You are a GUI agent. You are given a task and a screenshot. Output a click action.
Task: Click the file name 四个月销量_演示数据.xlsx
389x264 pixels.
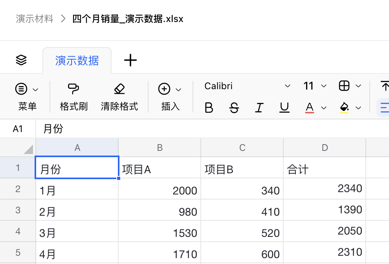point(128,19)
